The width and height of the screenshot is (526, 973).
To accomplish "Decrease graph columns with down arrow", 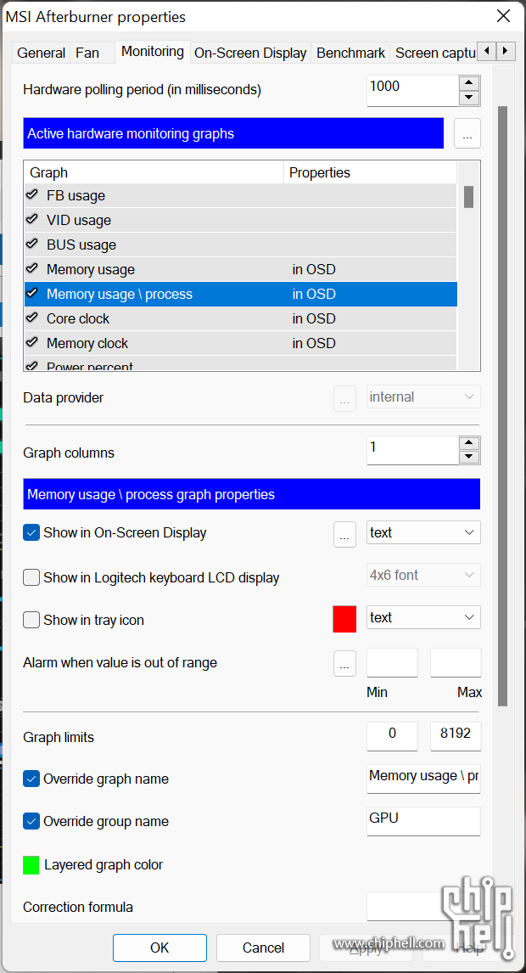I will click(x=469, y=458).
